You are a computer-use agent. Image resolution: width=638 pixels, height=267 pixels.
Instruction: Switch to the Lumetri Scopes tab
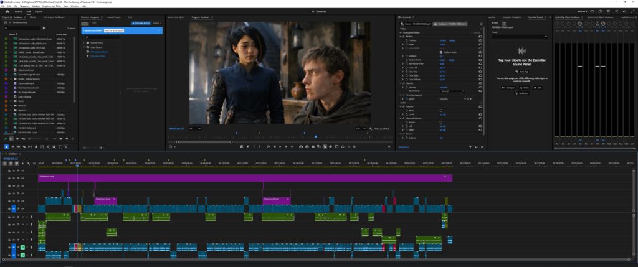pos(113,17)
